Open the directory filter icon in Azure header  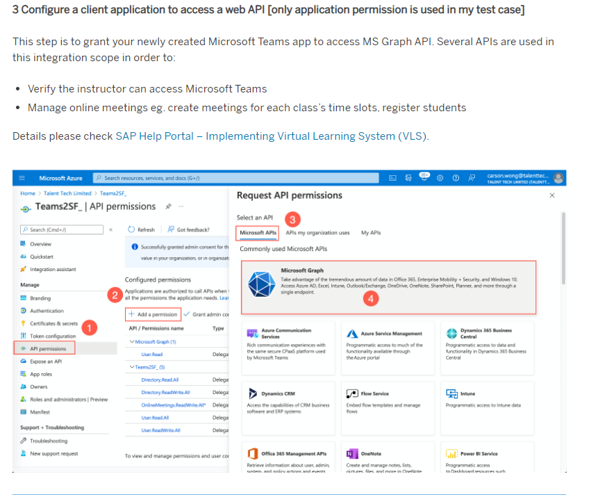pyautogui.click(x=408, y=178)
